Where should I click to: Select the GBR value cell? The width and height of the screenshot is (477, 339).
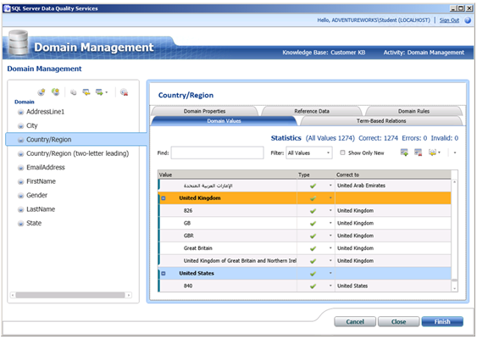[x=228, y=236]
